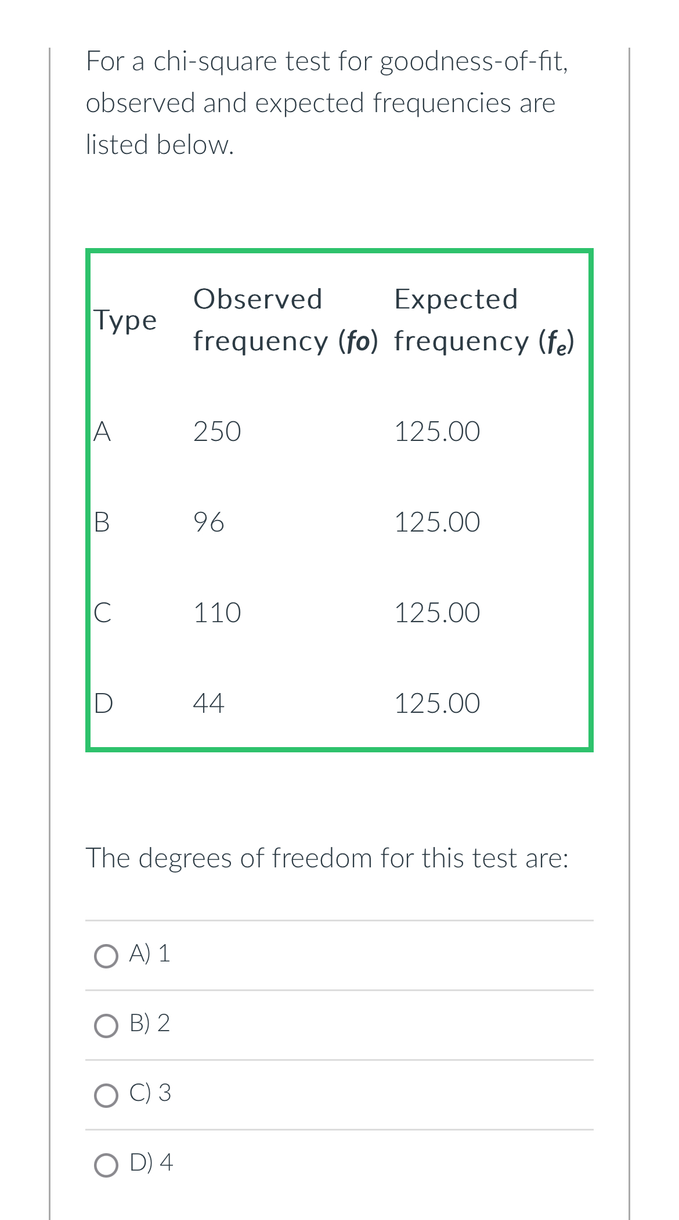Click the observed frequency value 250

[x=216, y=431]
